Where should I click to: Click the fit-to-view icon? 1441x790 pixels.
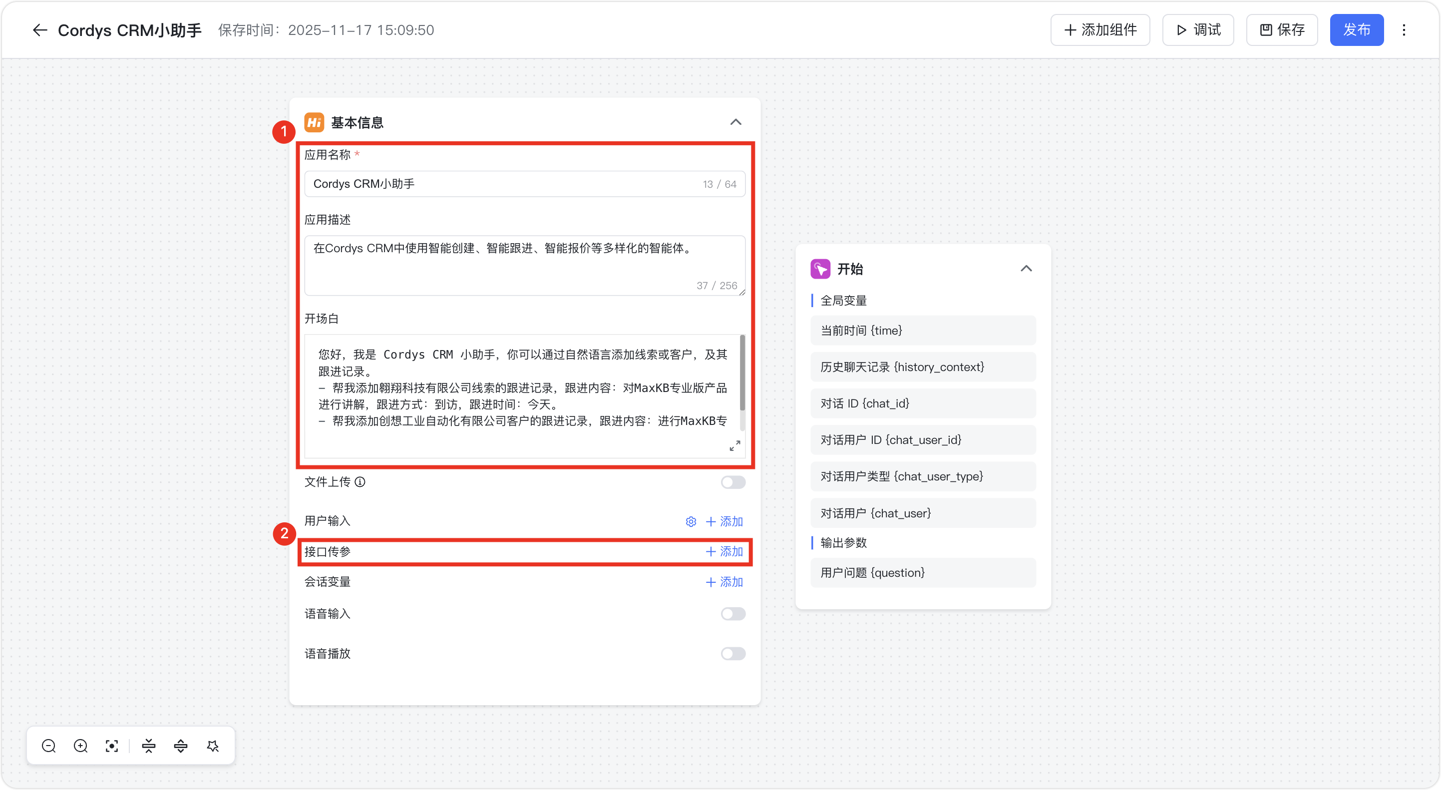tap(112, 746)
